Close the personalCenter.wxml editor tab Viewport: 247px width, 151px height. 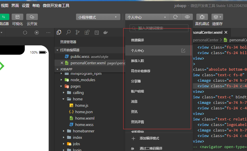coord(226,32)
